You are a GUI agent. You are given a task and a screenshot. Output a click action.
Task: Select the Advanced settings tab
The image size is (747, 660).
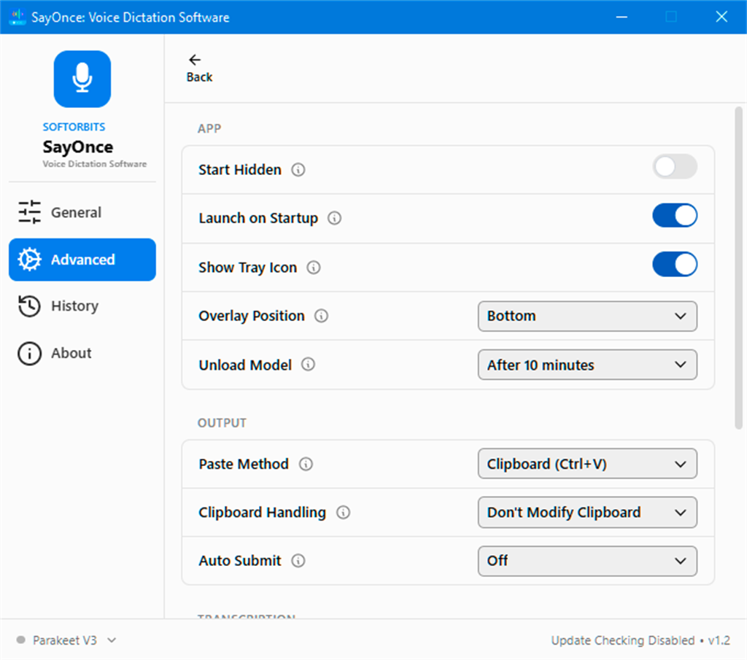point(82,260)
